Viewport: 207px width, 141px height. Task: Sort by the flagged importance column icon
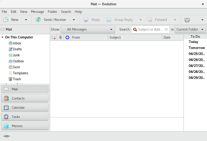coord(67,37)
